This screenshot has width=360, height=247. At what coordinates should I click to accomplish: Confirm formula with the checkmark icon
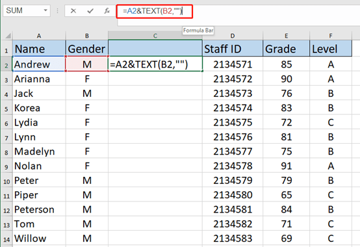tap(90, 11)
